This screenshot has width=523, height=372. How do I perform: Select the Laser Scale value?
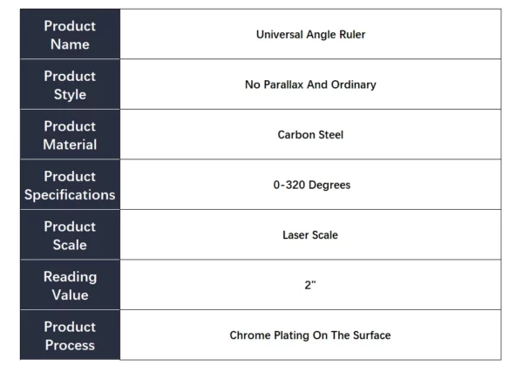pos(310,235)
